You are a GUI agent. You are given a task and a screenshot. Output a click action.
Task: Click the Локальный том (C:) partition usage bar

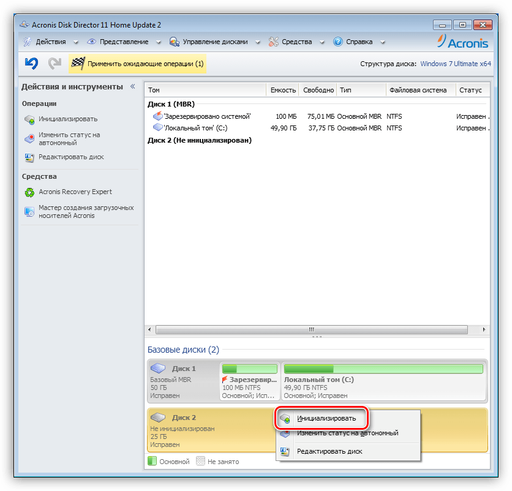point(383,369)
